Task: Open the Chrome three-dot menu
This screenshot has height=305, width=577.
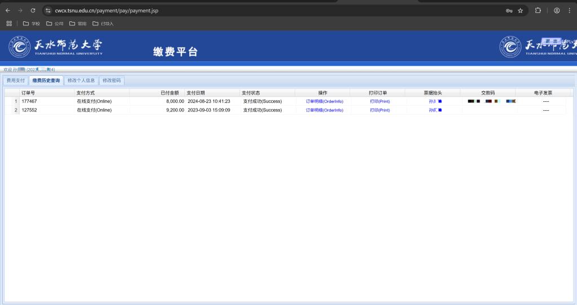Action: point(569,10)
